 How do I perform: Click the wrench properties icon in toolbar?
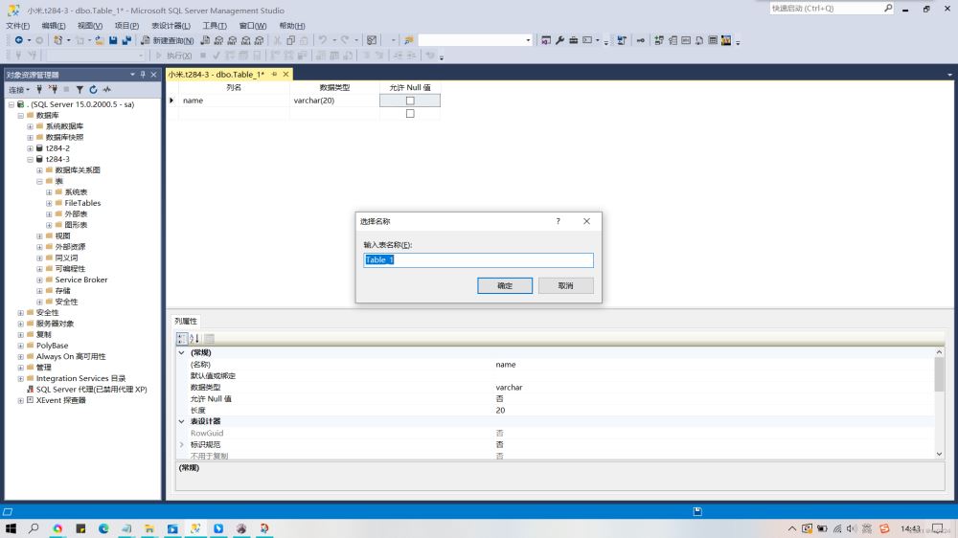click(x=559, y=40)
